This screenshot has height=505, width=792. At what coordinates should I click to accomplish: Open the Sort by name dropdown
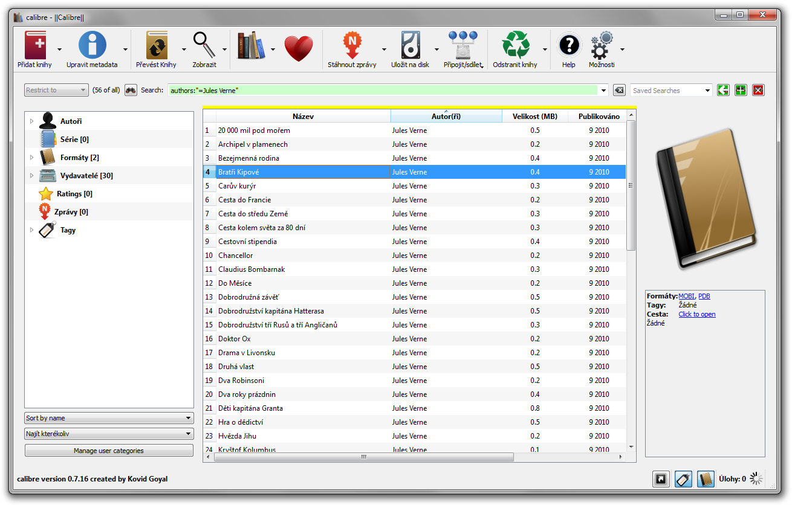click(109, 418)
